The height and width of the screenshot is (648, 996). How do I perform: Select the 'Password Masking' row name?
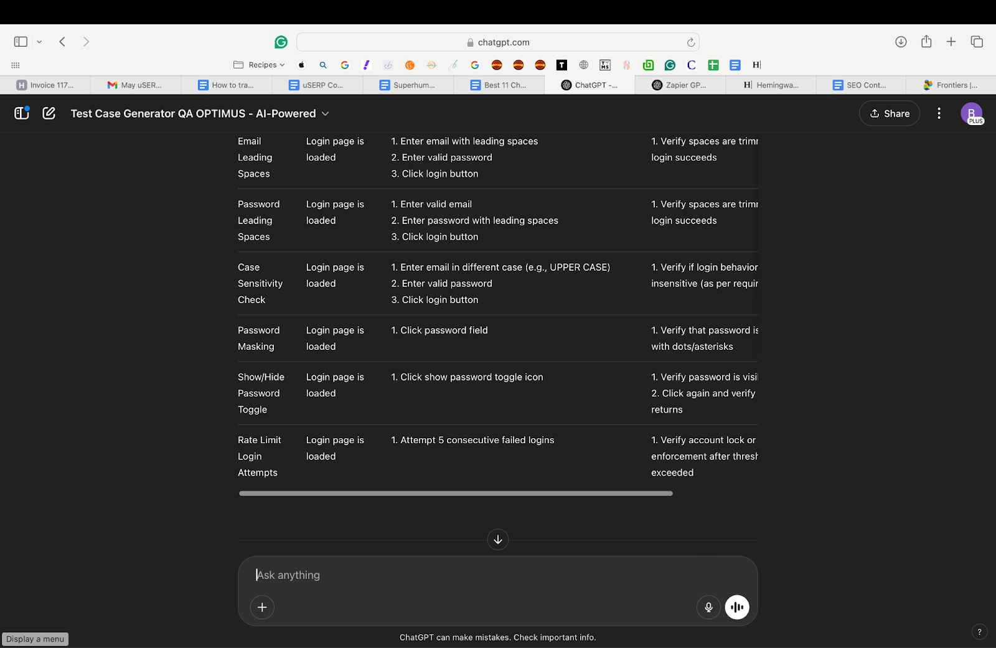(x=258, y=339)
